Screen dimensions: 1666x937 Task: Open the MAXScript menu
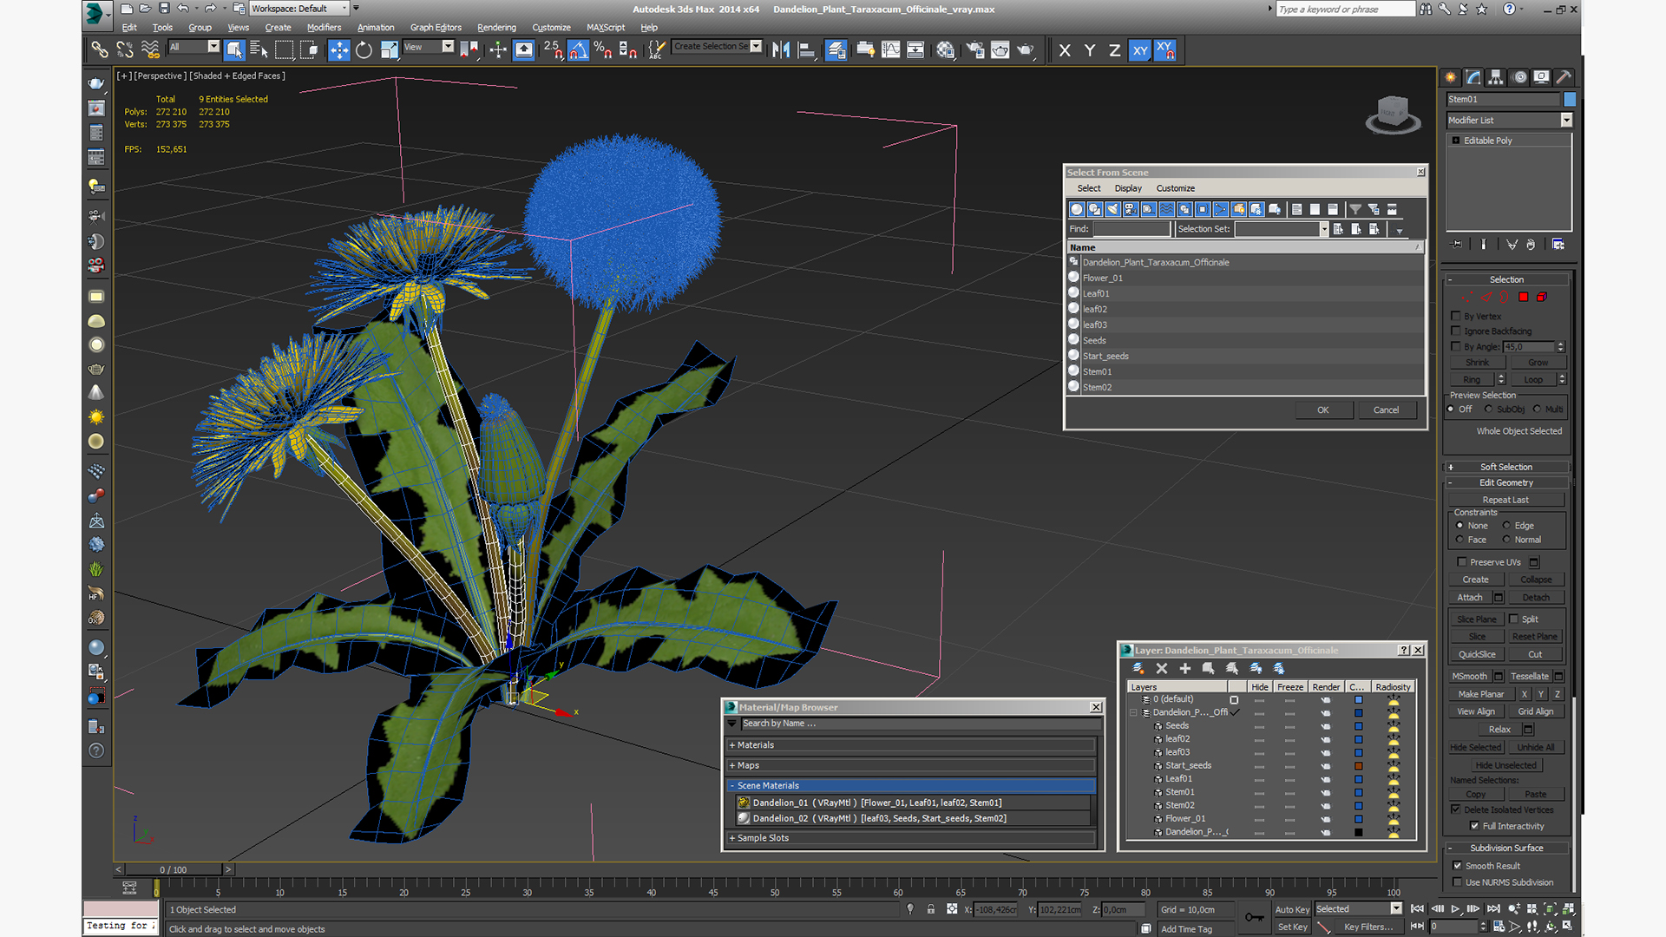(x=606, y=28)
